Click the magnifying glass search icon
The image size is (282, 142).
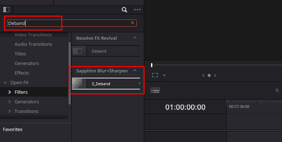124,10
